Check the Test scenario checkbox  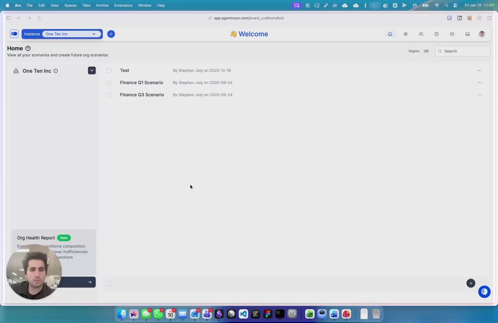109,71
